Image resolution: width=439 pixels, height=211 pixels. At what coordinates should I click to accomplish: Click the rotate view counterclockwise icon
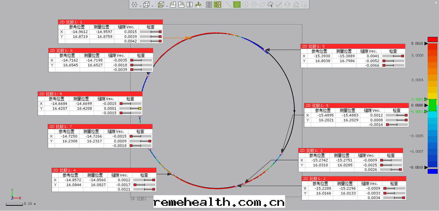173,5
